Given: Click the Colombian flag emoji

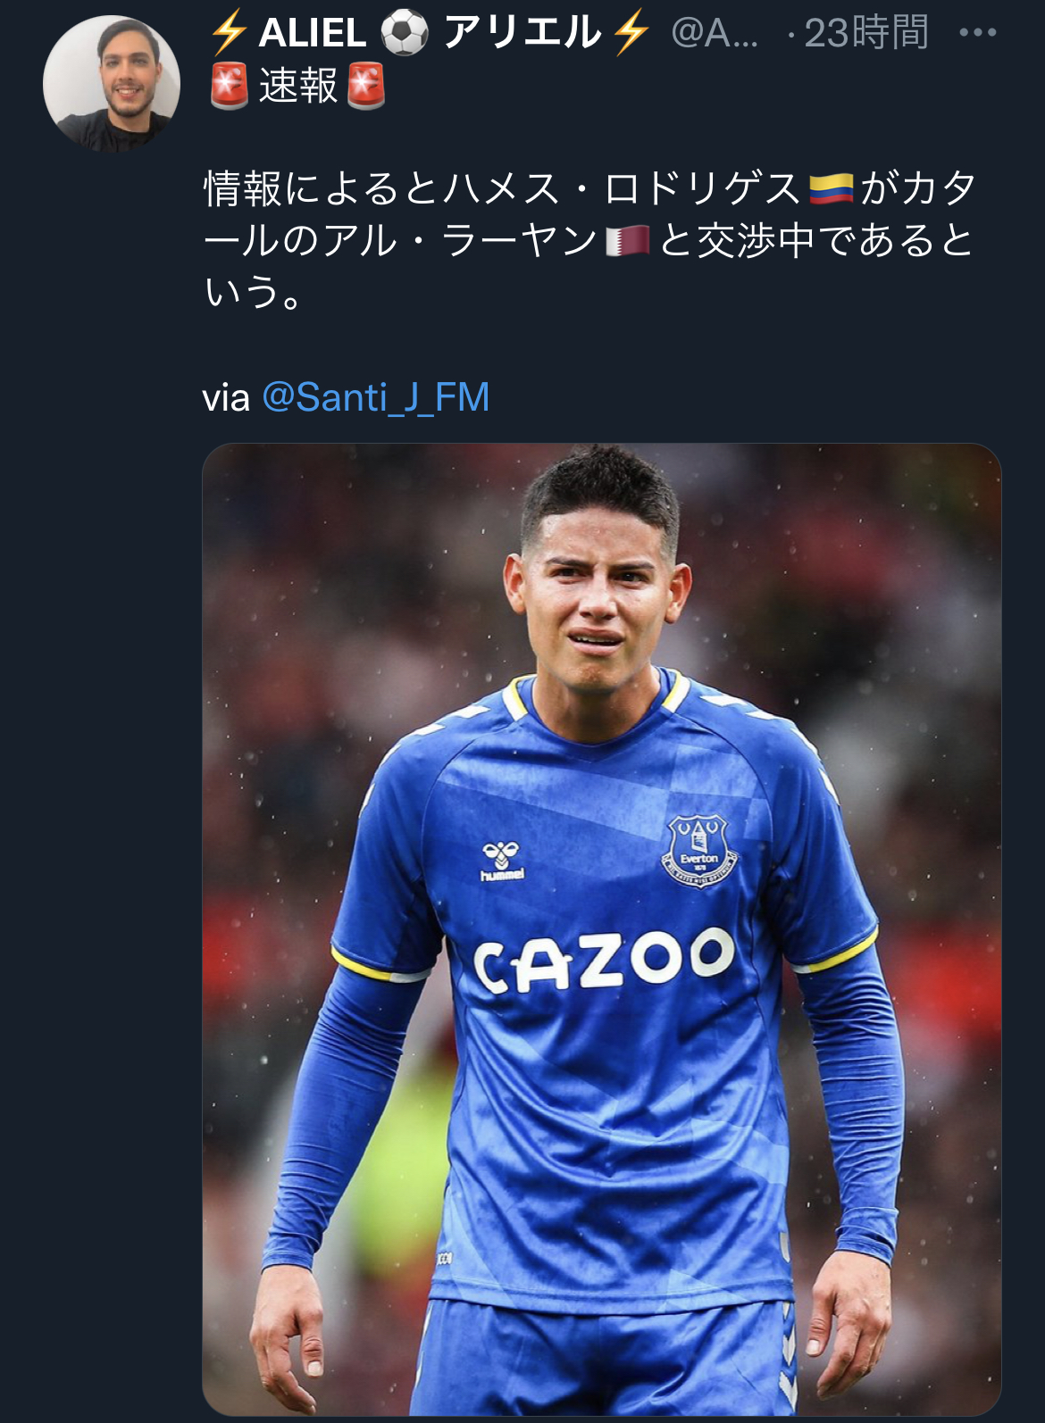Looking at the screenshot, I should (831, 189).
